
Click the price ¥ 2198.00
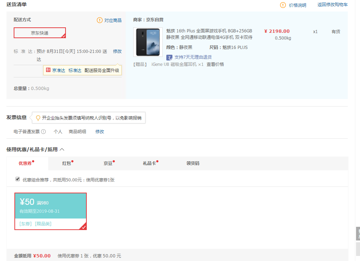[x=277, y=31]
